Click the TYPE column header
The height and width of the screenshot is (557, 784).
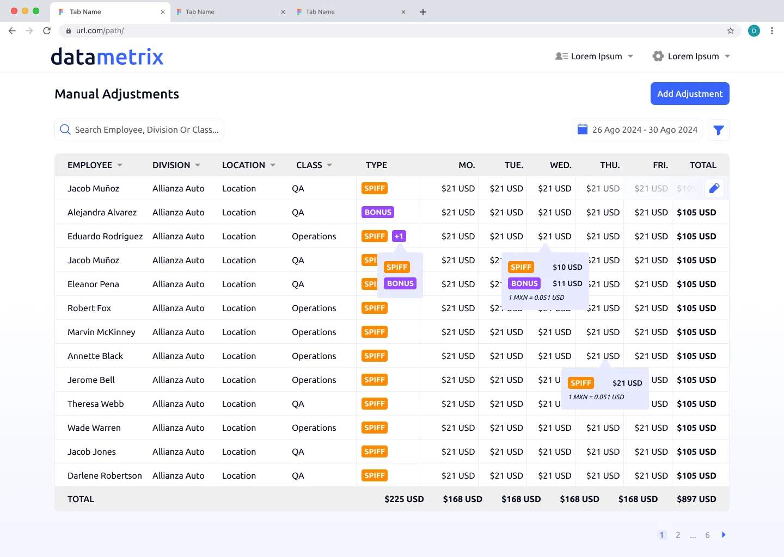coord(376,165)
